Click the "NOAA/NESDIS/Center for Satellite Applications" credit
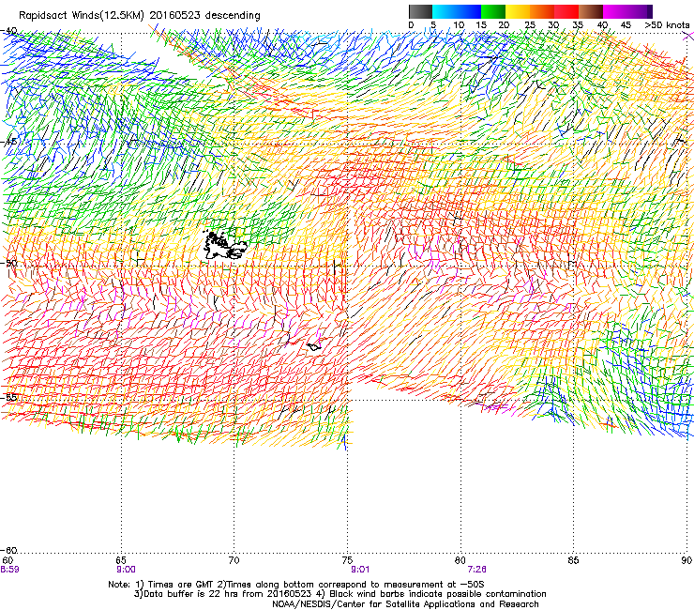694x610 pixels. point(405,603)
